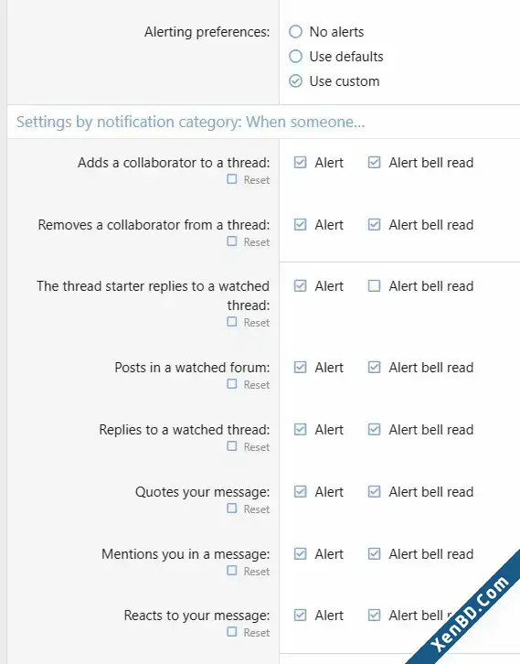Screen dimensions: 520x664
Task: Uncheck Alert for Replies to watched thread
Action: [x=300, y=429]
